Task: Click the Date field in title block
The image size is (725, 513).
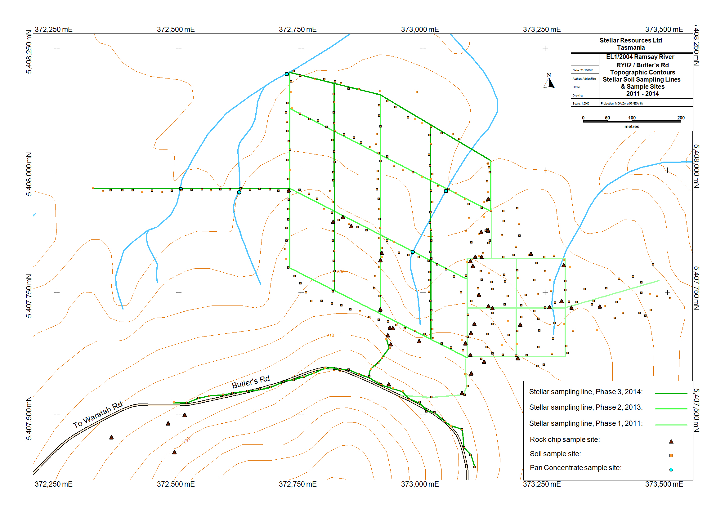Action: (x=583, y=70)
